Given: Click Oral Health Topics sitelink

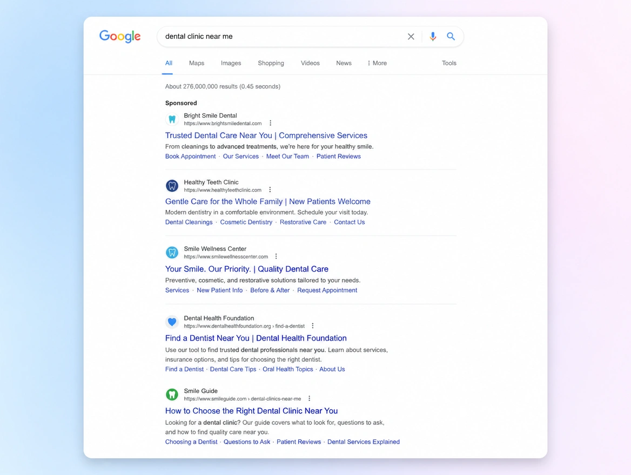Looking at the screenshot, I should click(x=288, y=369).
